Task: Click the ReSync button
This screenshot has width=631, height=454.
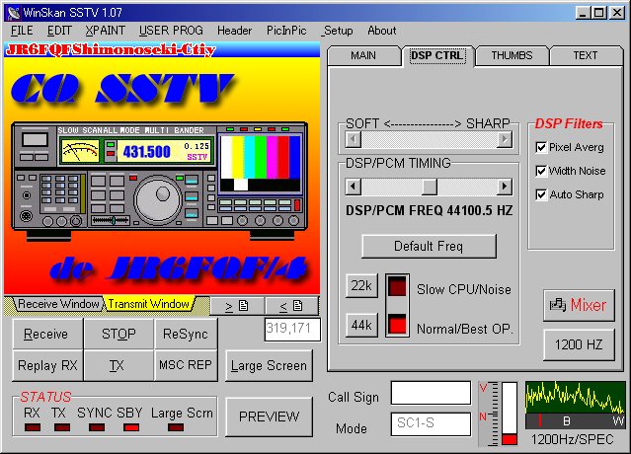Action: [x=186, y=334]
